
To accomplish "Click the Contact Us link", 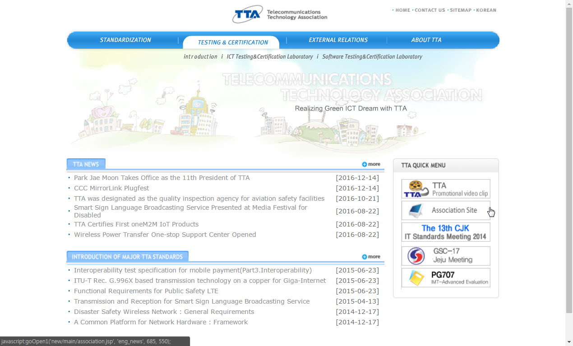I will (430, 10).
